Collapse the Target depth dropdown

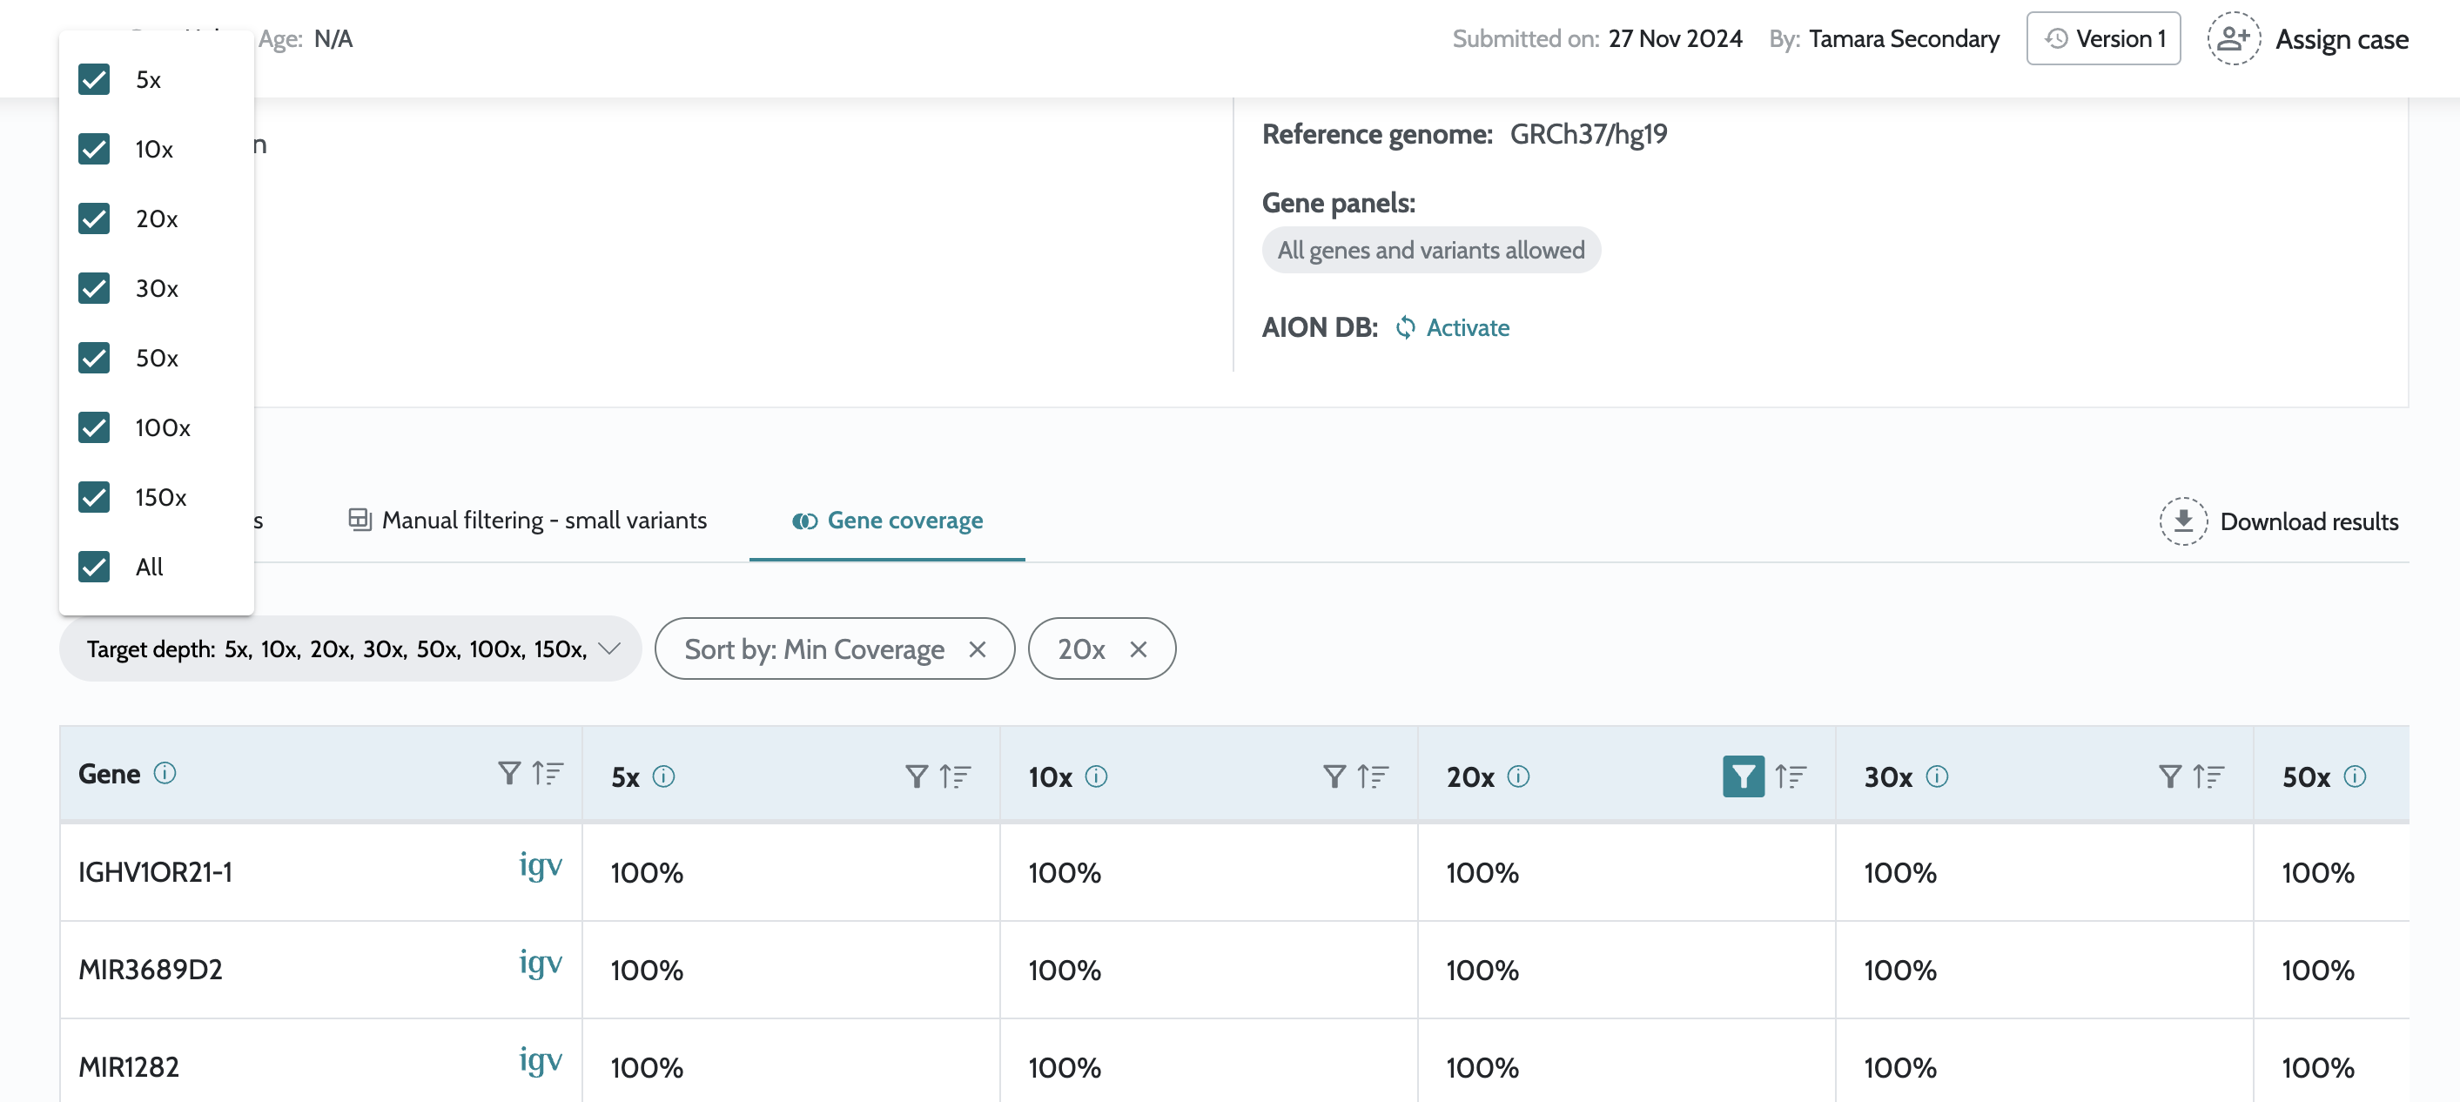[608, 648]
